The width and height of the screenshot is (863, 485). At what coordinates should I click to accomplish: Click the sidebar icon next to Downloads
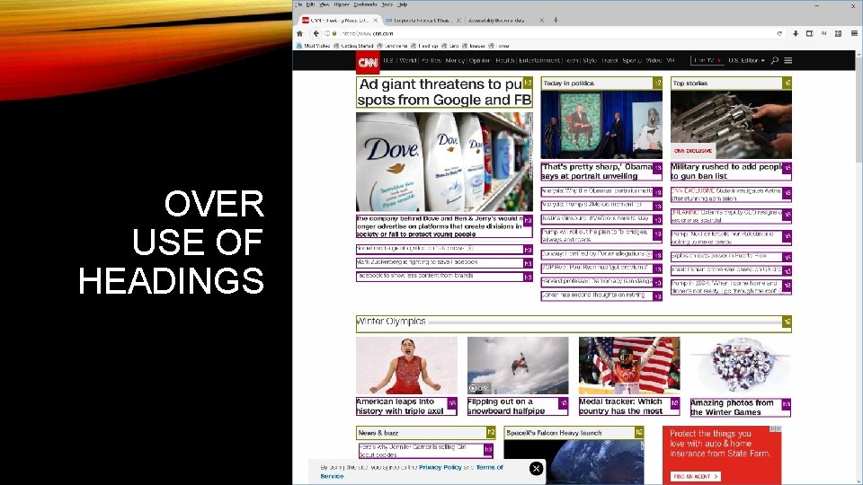810,33
